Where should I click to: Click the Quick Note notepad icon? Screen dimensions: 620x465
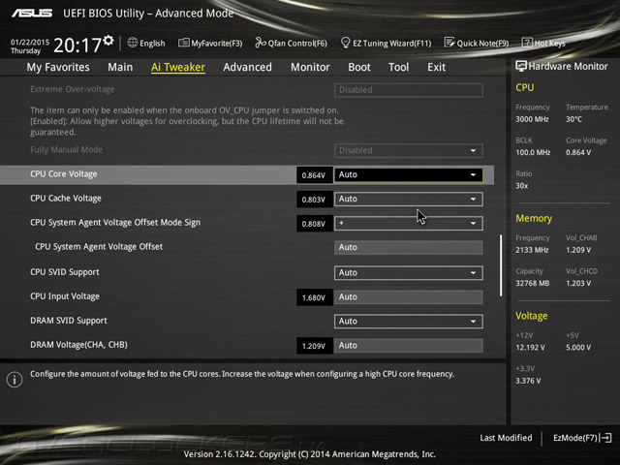(449, 43)
